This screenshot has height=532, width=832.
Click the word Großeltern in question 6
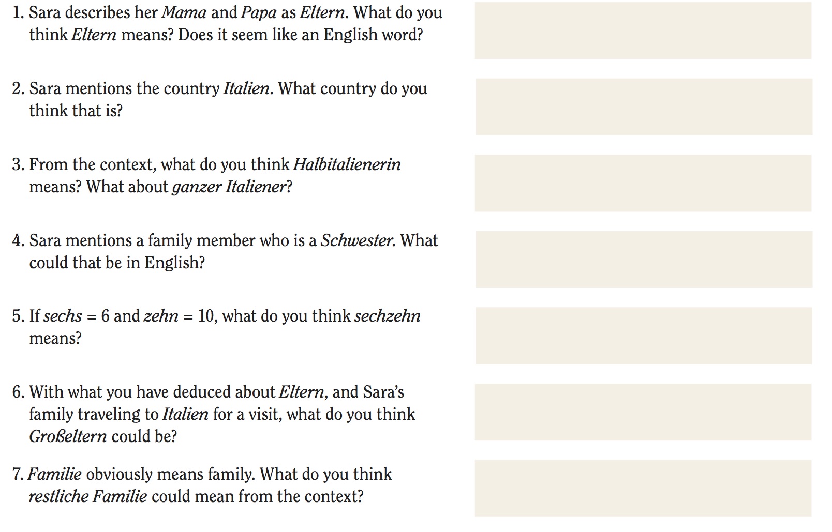(x=68, y=437)
